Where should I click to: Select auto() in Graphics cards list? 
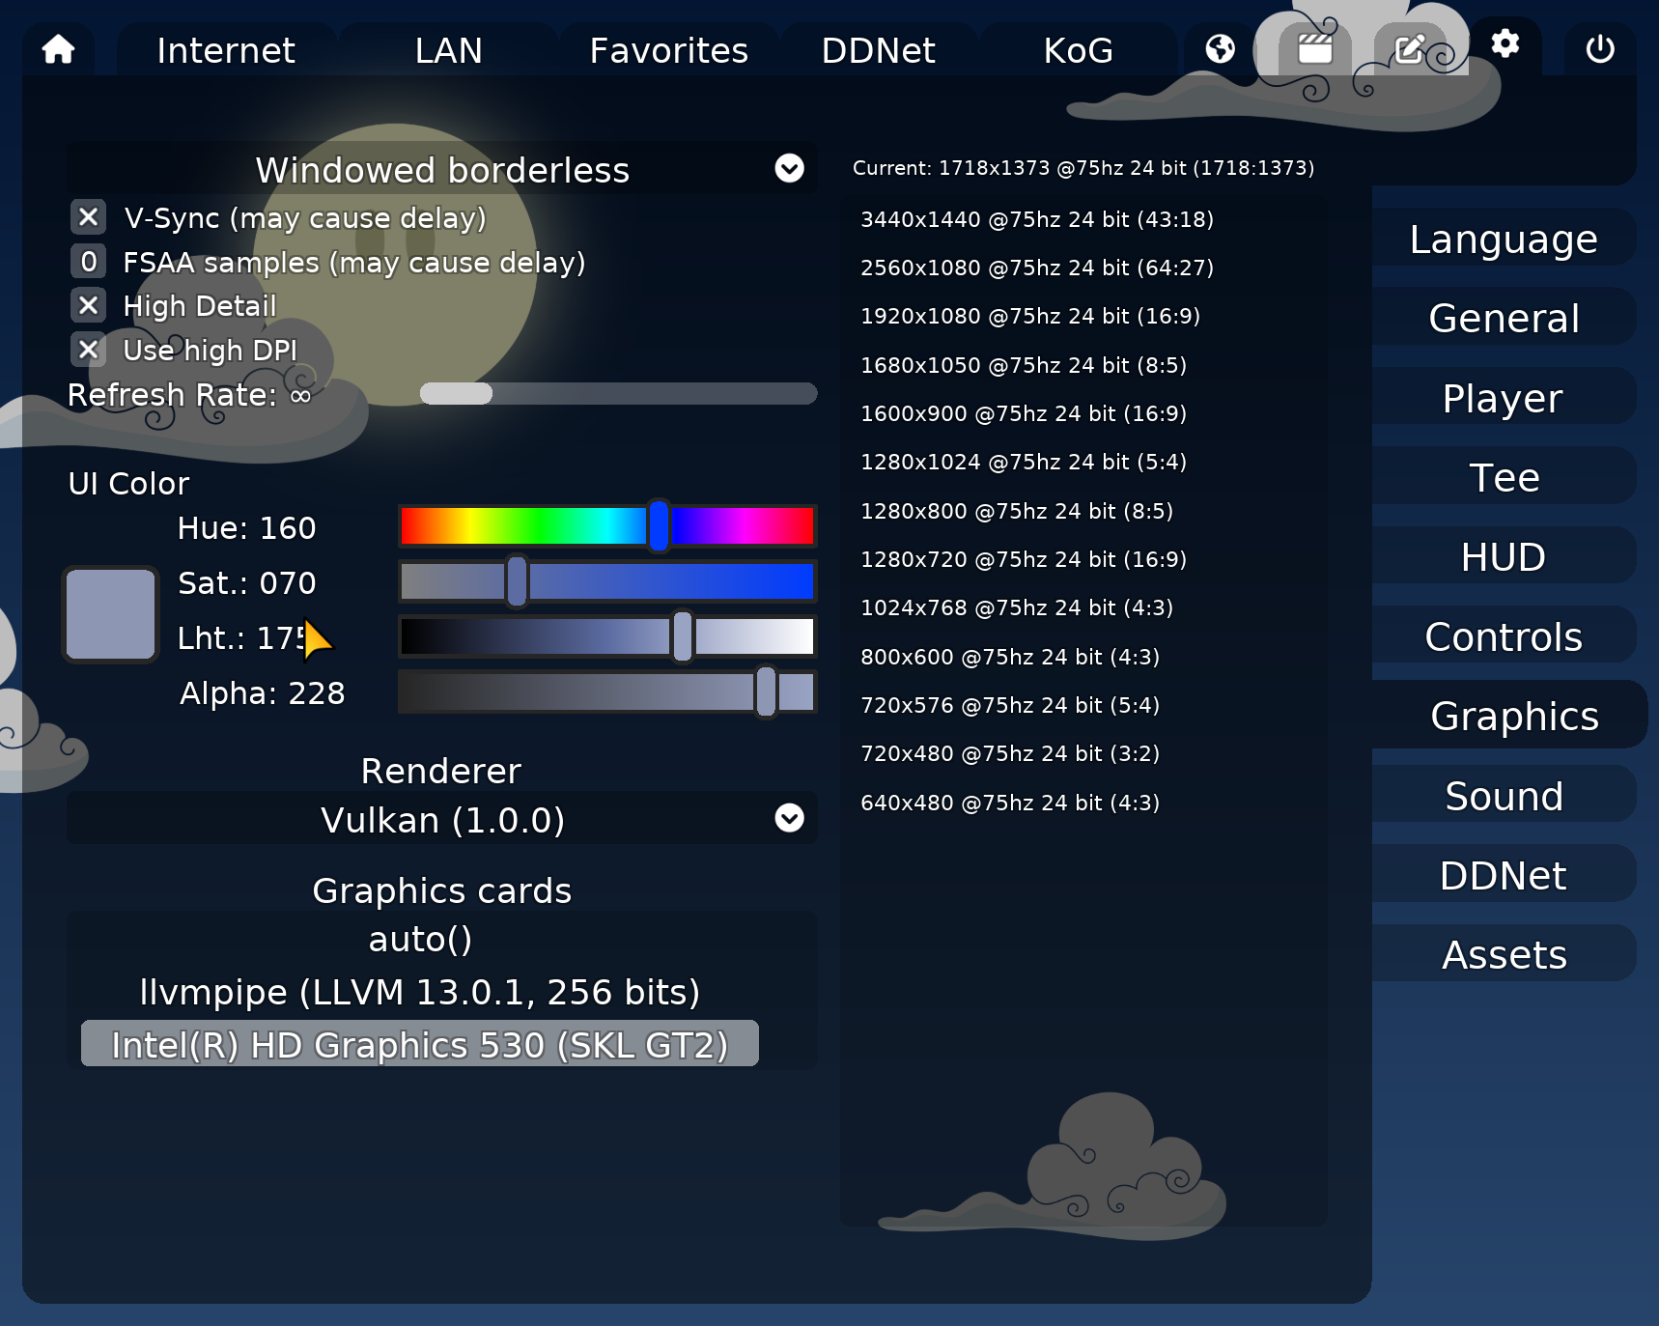(420, 938)
